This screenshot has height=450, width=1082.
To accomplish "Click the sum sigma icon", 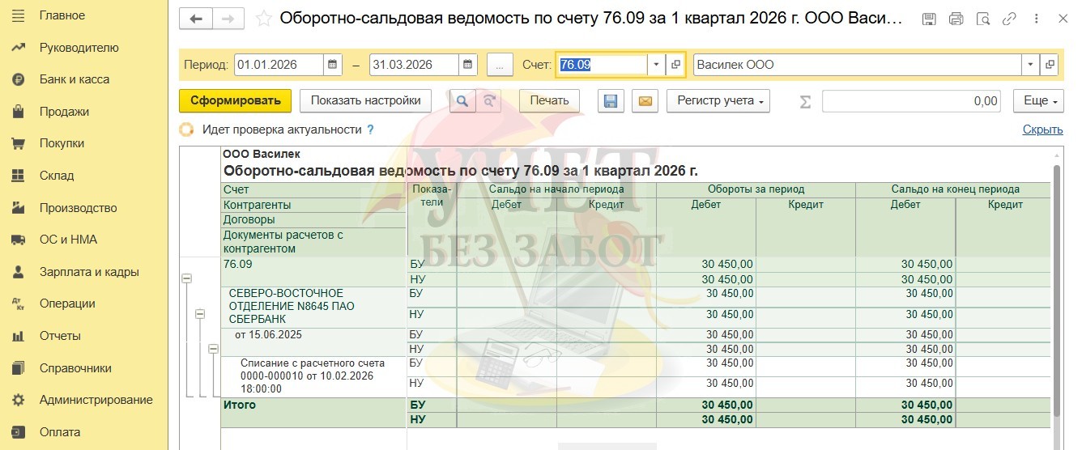I will [x=805, y=101].
